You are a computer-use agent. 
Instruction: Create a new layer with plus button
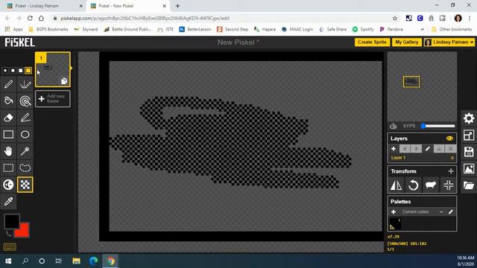click(394, 149)
